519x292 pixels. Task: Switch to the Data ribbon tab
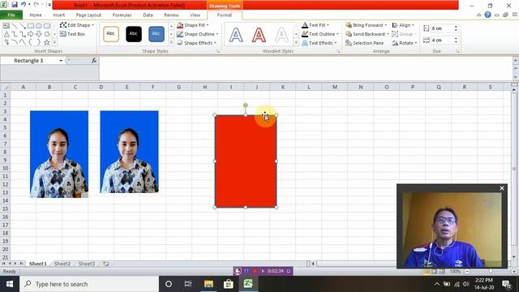click(x=148, y=15)
